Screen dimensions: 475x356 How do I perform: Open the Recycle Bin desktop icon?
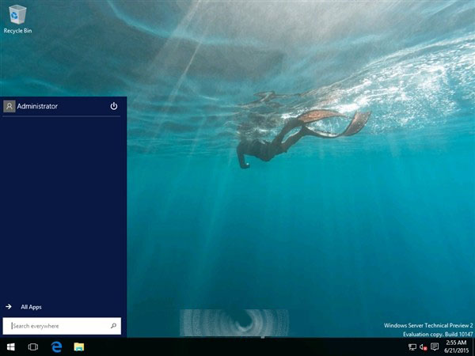click(17, 14)
